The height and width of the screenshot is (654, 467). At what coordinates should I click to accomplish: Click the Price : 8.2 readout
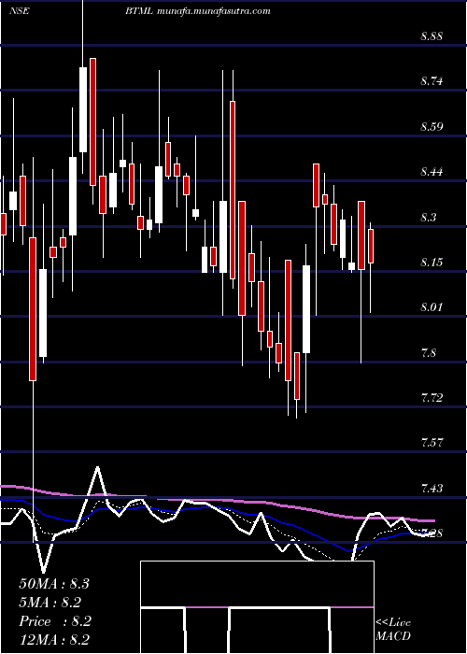click(55, 621)
